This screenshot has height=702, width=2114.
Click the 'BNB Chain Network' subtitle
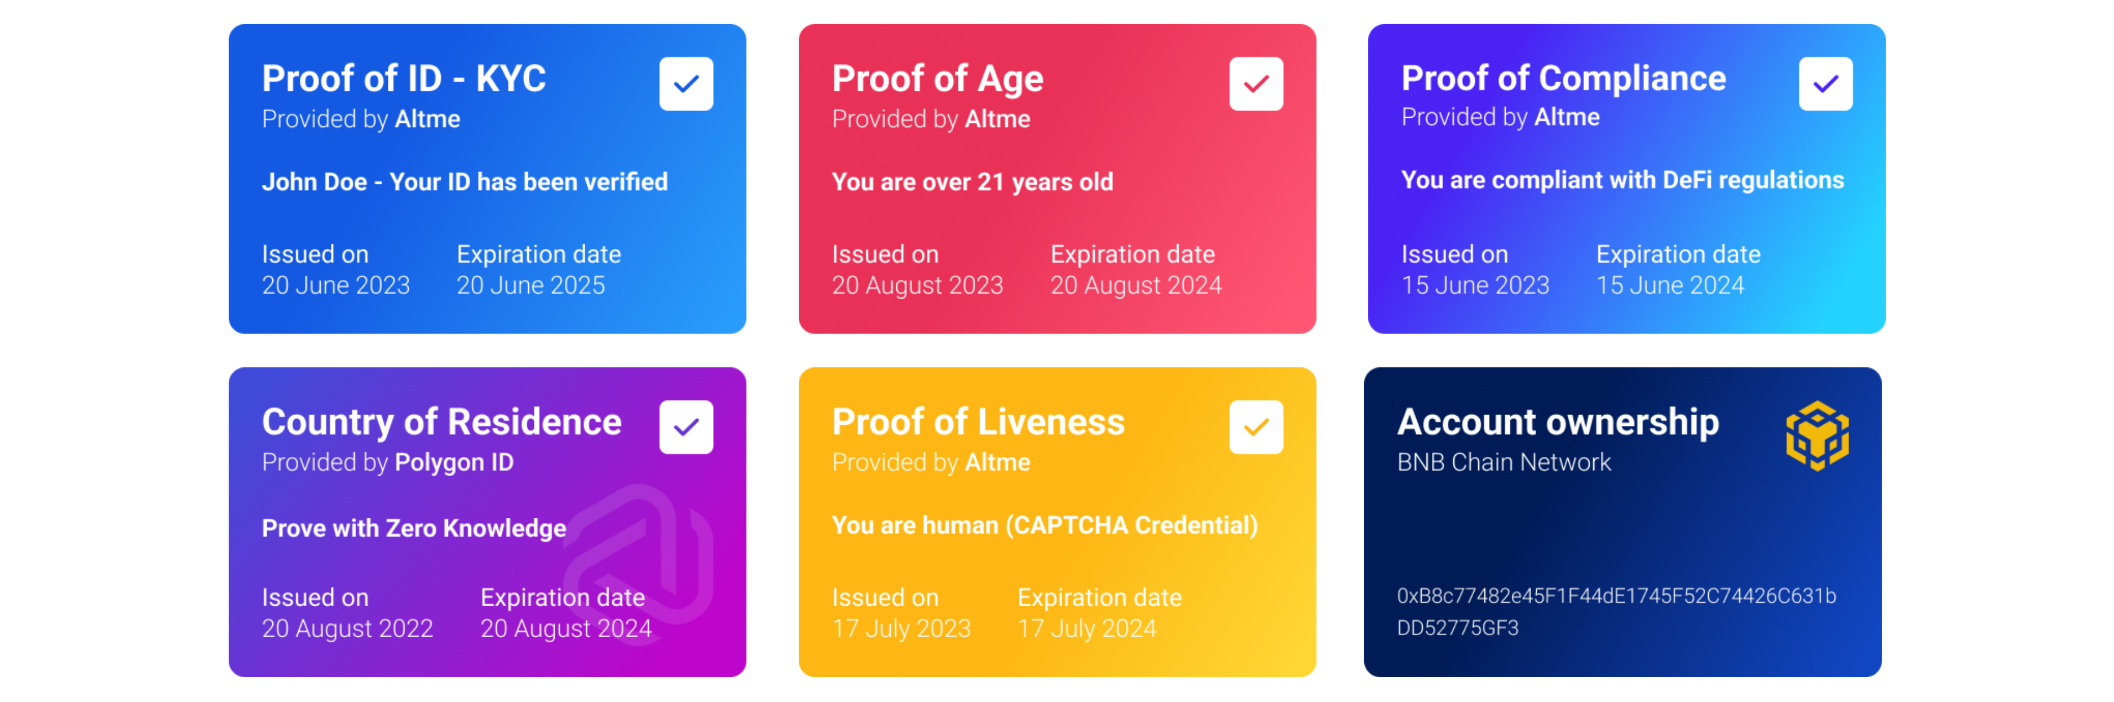[x=1503, y=463]
